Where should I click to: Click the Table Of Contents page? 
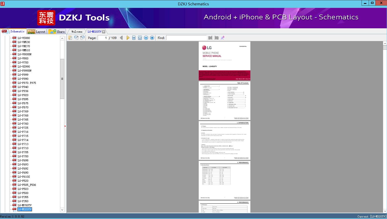tap(224, 101)
